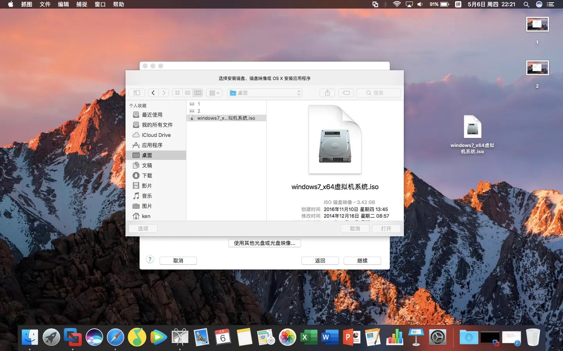Image resolution: width=563 pixels, height=351 pixels.
Task: Open Launchpad from the Dock
Action: click(52, 337)
